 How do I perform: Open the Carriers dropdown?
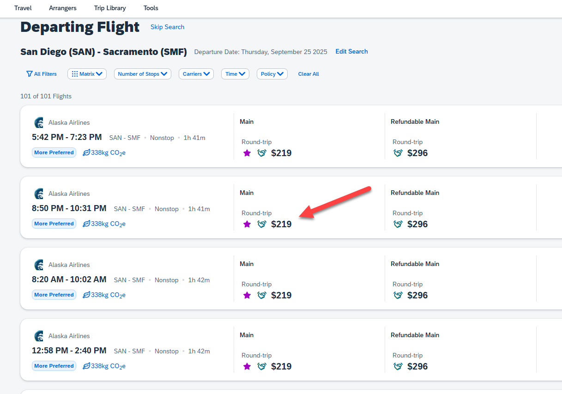point(196,74)
